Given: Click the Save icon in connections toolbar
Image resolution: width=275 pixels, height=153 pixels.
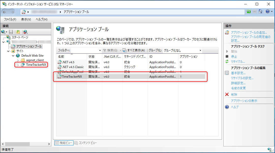Looking at the screenshot, I should [x=11, y=32].
